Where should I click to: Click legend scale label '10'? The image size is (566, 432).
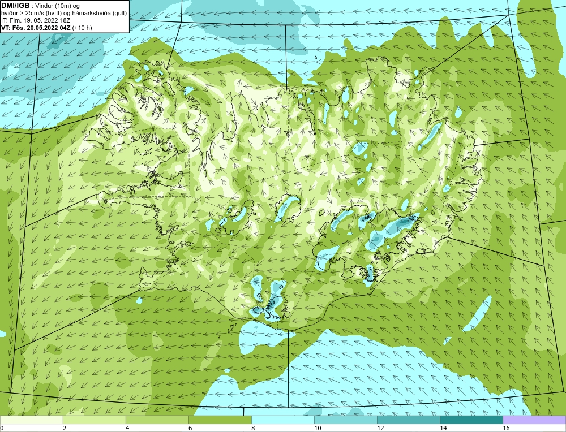point(318,428)
